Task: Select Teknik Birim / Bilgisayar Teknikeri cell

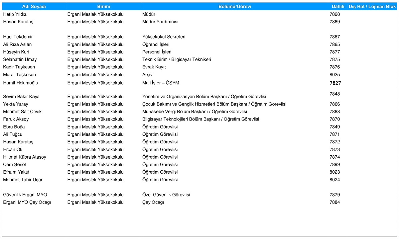Action: click(x=177, y=60)
